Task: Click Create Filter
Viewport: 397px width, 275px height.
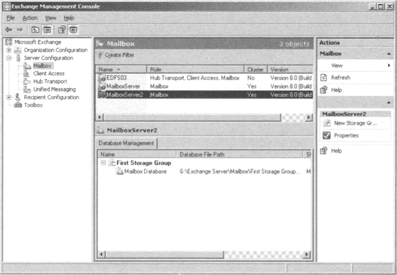Action: (x=119, y=55)
